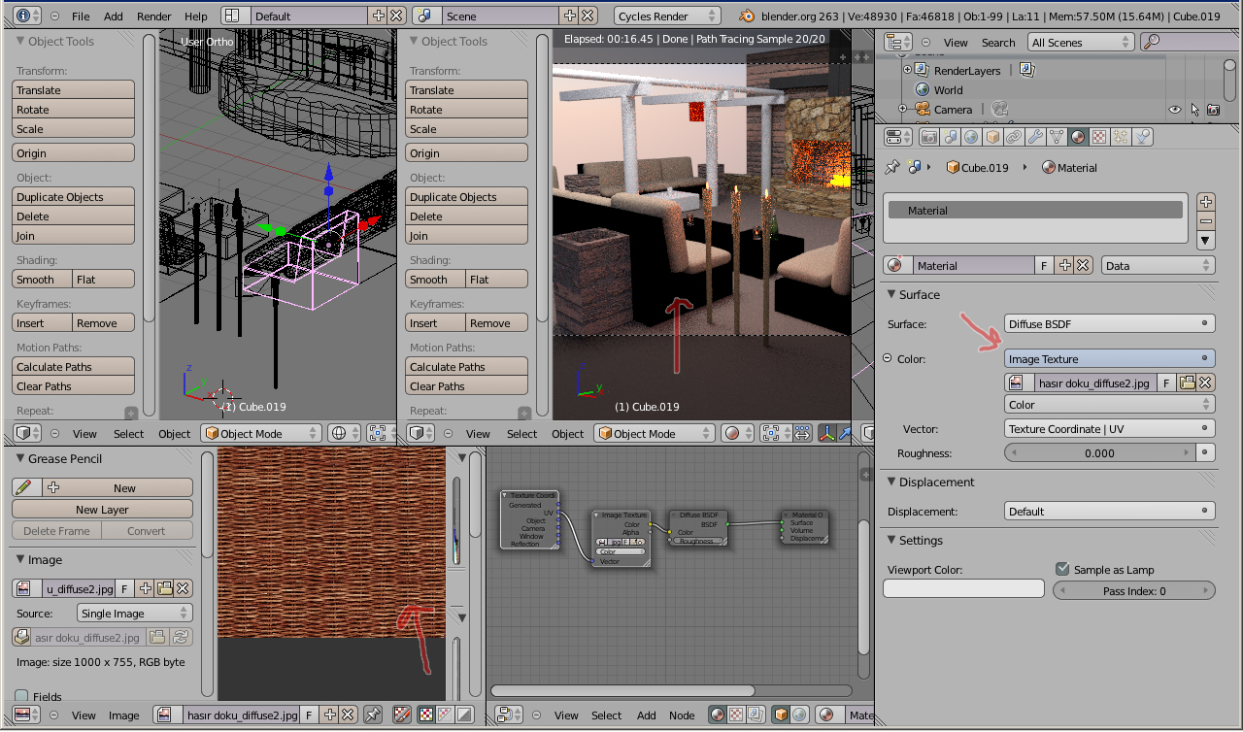Toggle Camera visibility eye in outliner
This screenshot has width=1243, height=732.
click(1175, 110)
